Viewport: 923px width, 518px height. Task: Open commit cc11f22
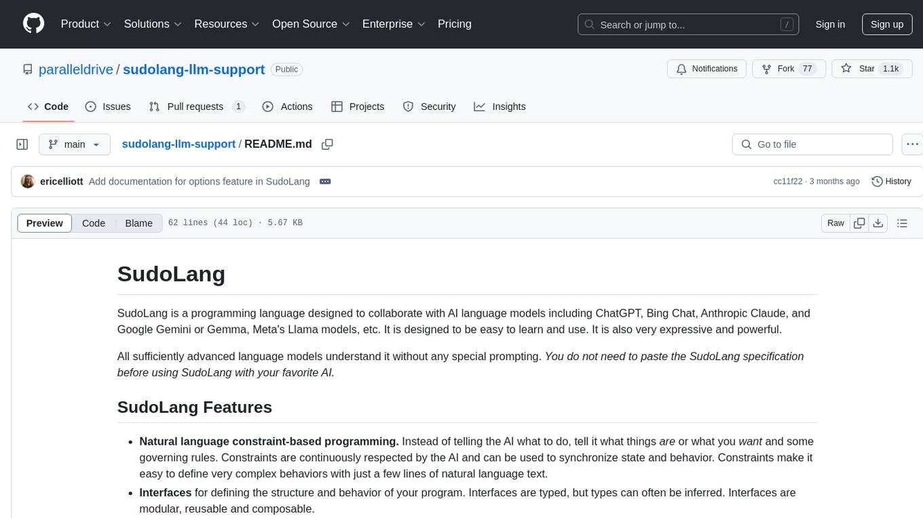click(x=788, y=182)
